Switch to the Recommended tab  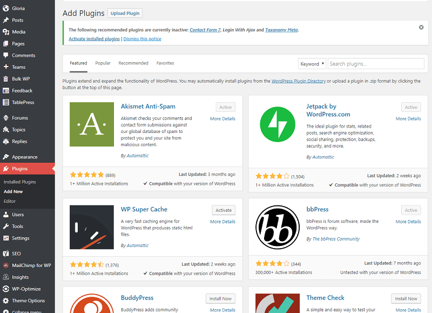pos(133,63)
